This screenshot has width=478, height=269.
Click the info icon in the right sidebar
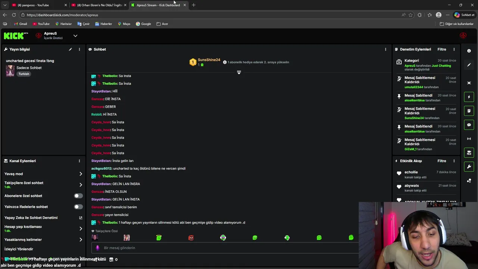[469, 51]
